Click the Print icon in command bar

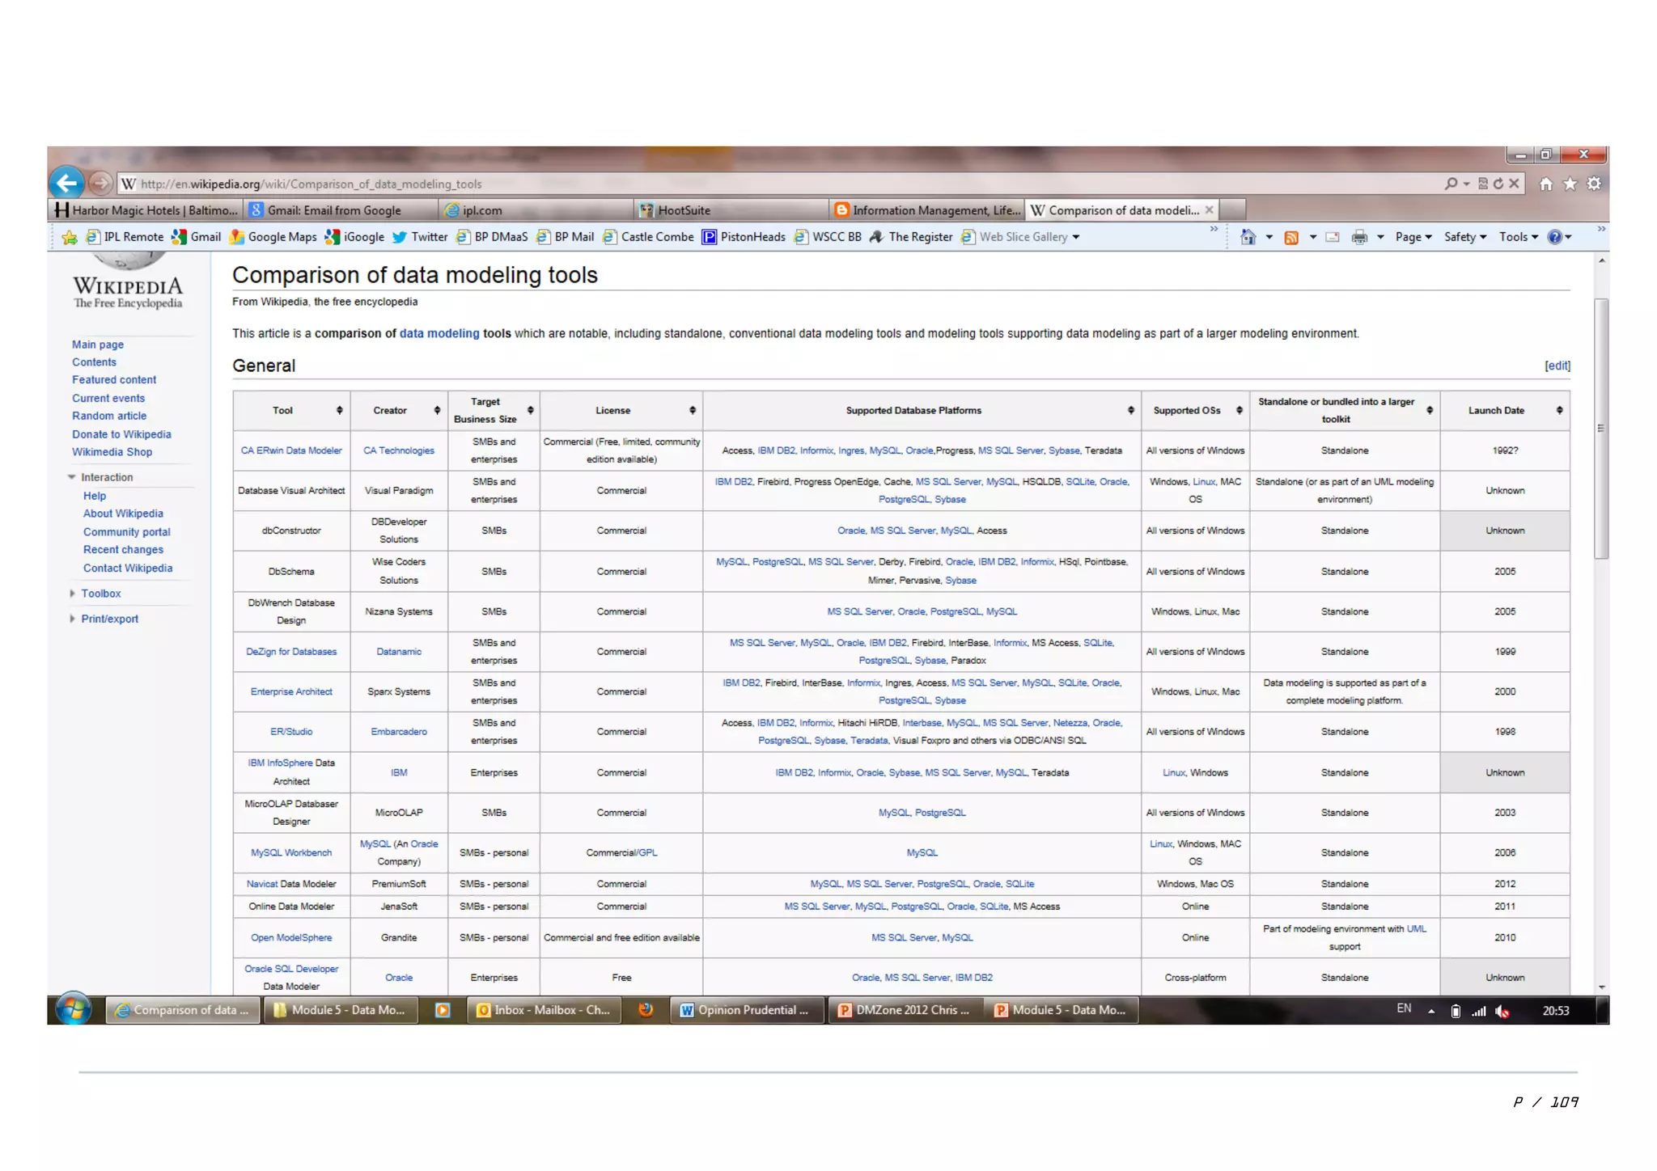pyautogui.click(x=1359, y=237)
